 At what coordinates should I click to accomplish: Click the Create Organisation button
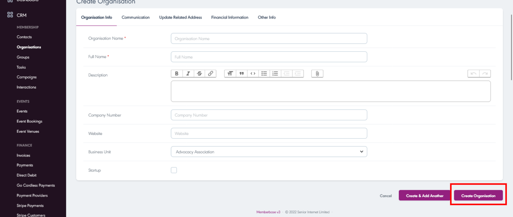click(478, 196)
